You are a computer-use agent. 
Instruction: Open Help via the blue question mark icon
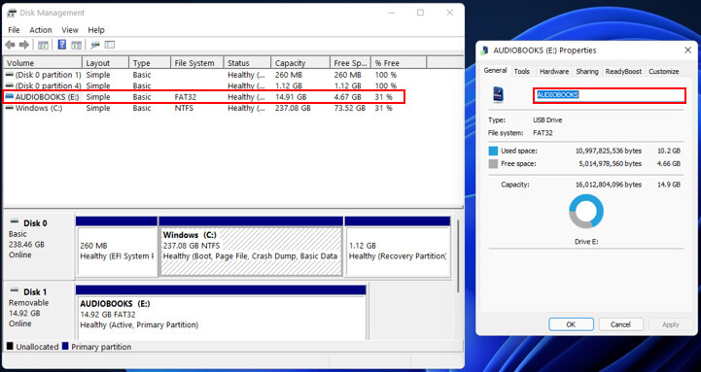pos(62,45)
